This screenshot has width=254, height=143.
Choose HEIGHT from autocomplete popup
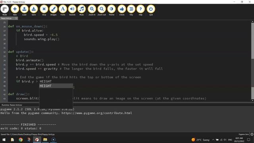pos(56,86)
